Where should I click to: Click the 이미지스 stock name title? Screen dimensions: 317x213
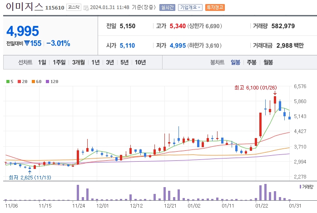[x=25, y=7]
